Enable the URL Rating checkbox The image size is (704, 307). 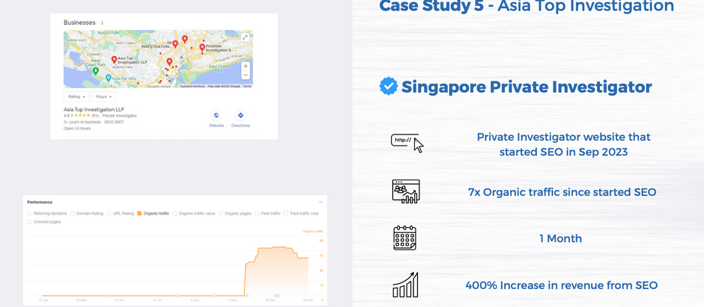click(109, 214)
